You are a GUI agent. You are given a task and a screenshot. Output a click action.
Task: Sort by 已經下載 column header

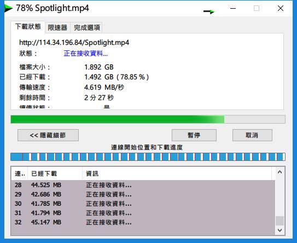coord(55,173)
